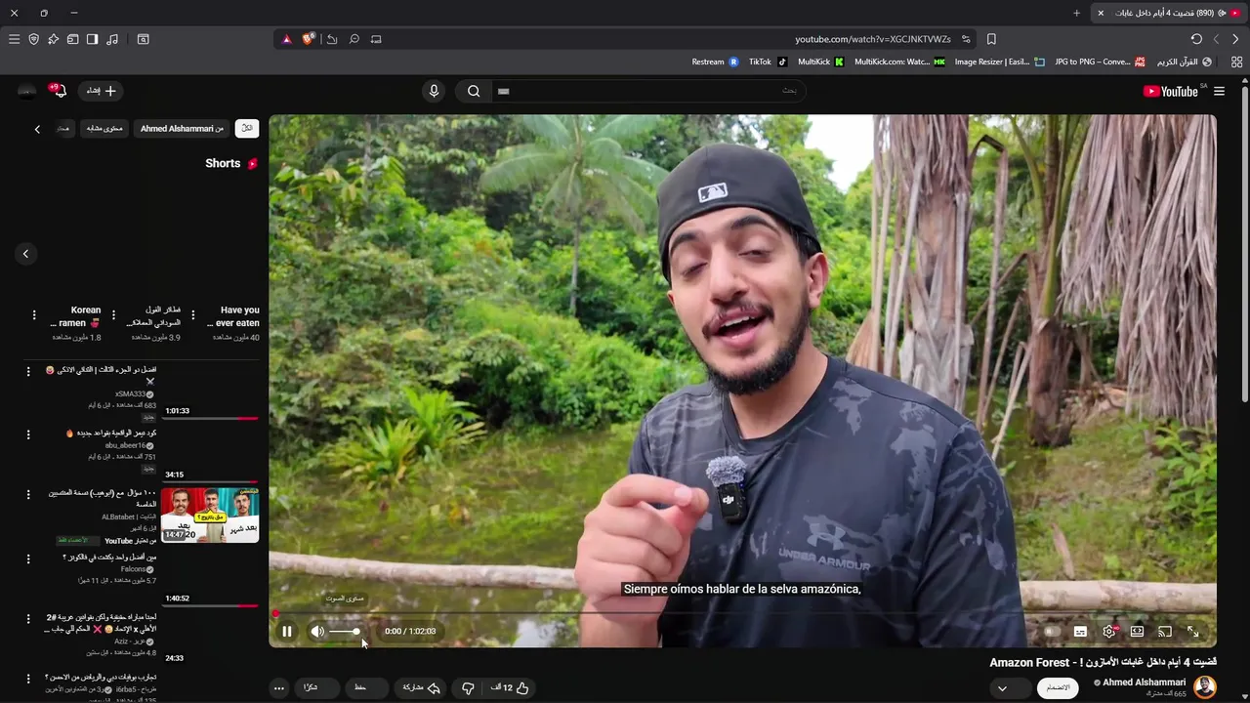Click the إنشاء create button

click(x=101, y=91)
